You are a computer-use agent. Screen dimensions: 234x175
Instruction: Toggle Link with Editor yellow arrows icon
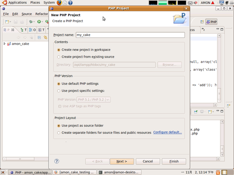45,37
